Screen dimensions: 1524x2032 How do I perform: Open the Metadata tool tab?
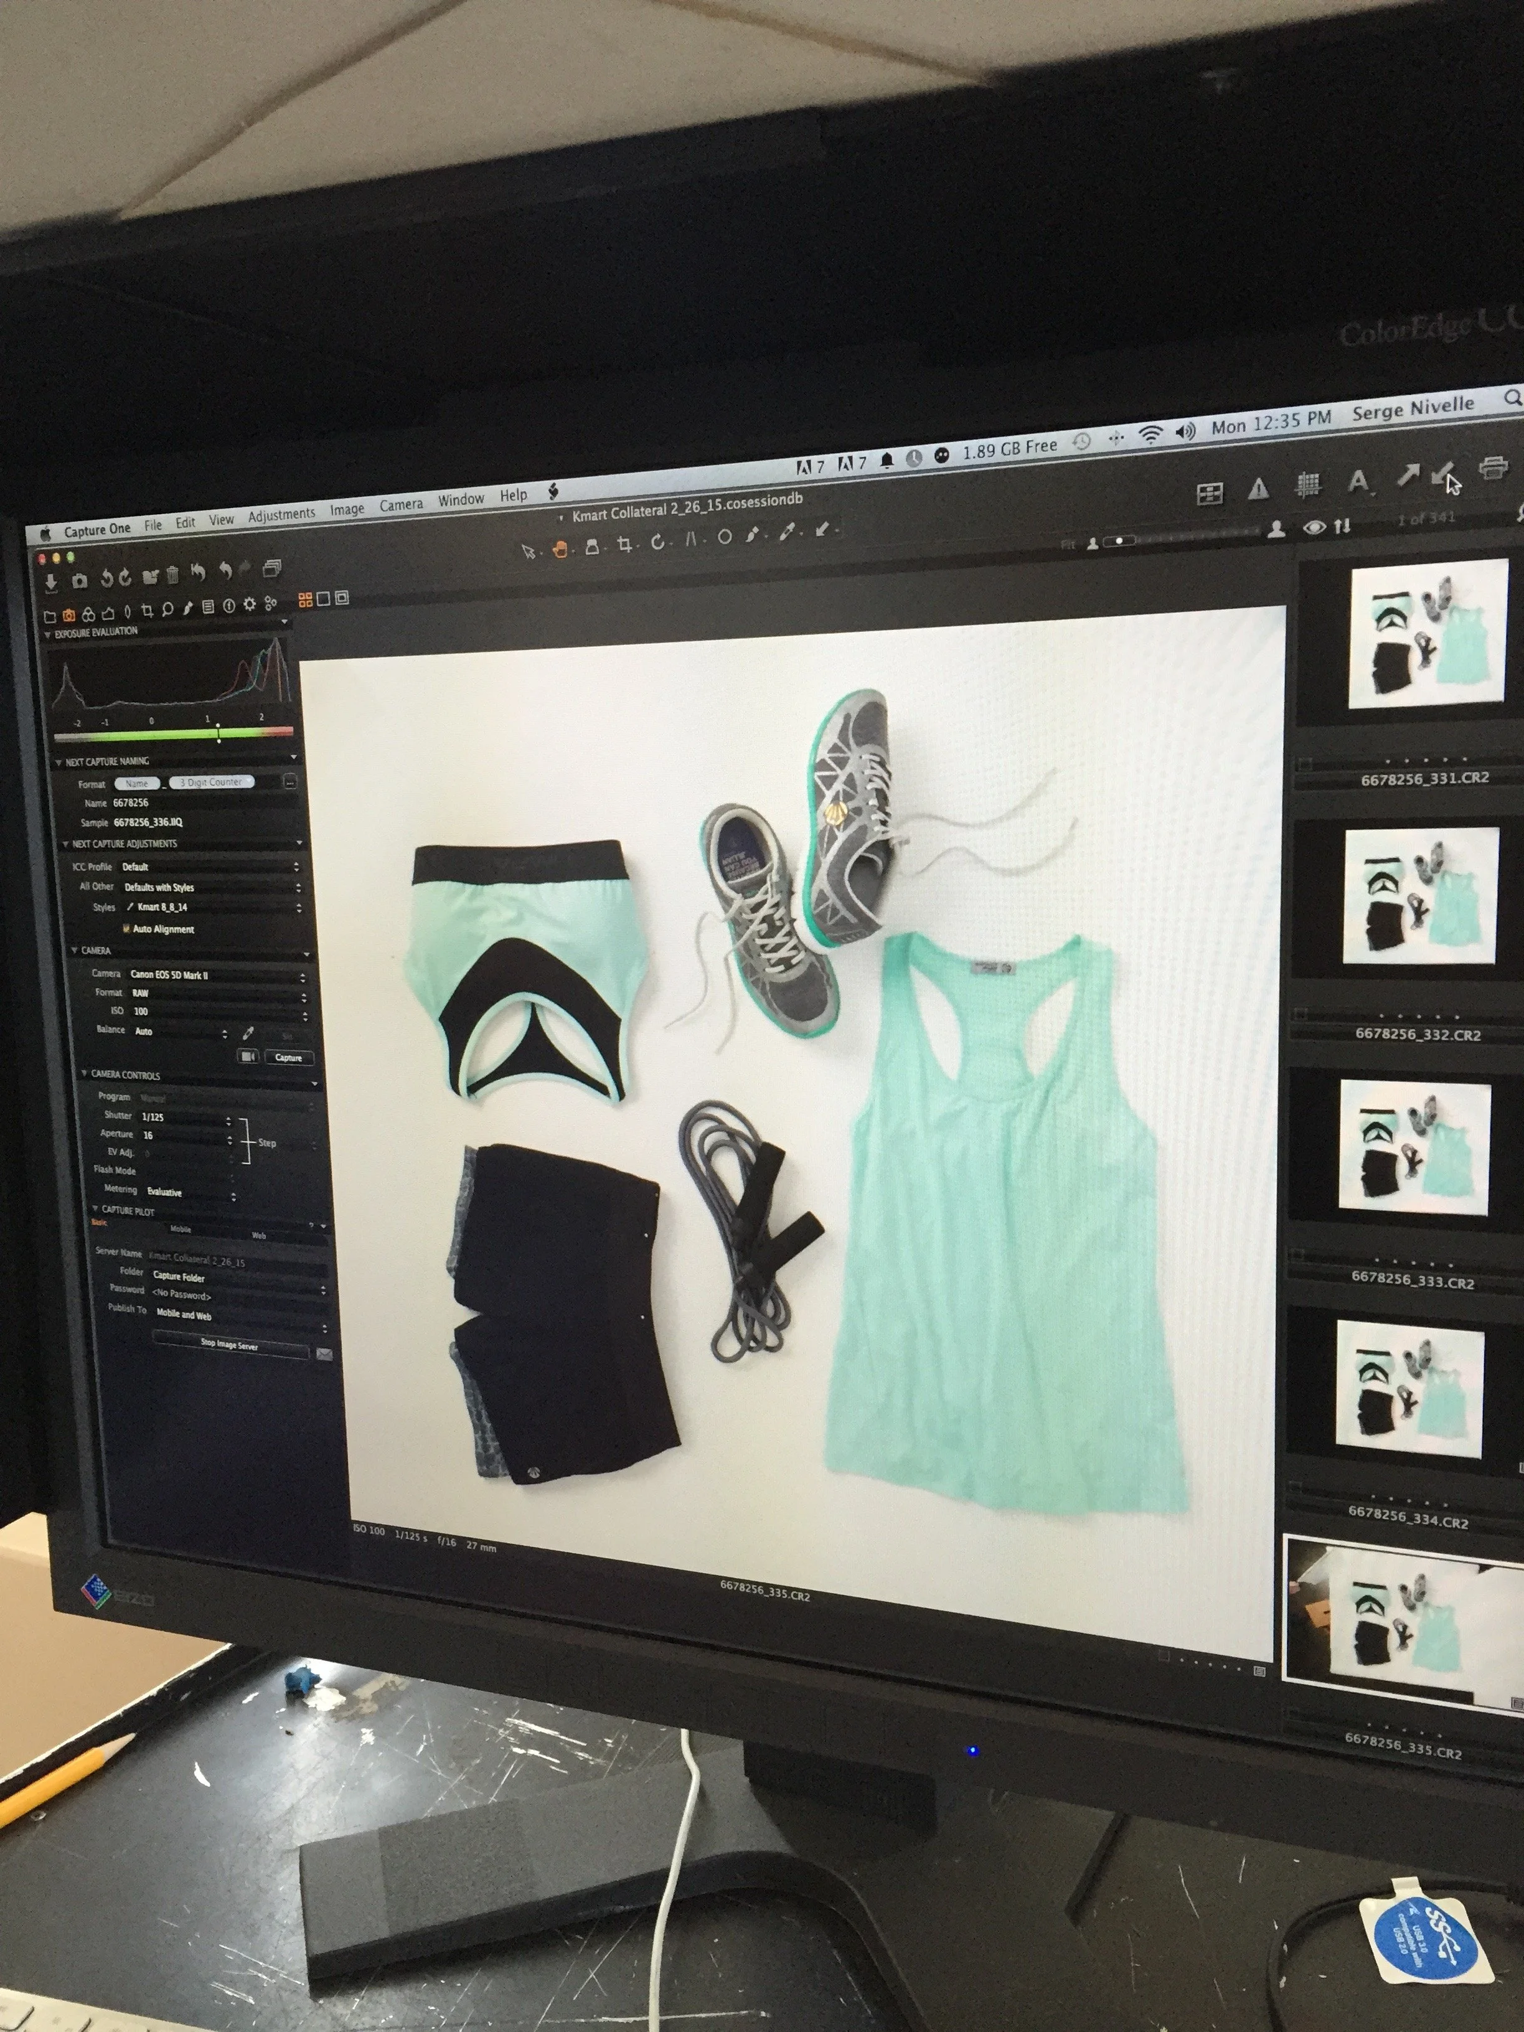click(228, 605)
